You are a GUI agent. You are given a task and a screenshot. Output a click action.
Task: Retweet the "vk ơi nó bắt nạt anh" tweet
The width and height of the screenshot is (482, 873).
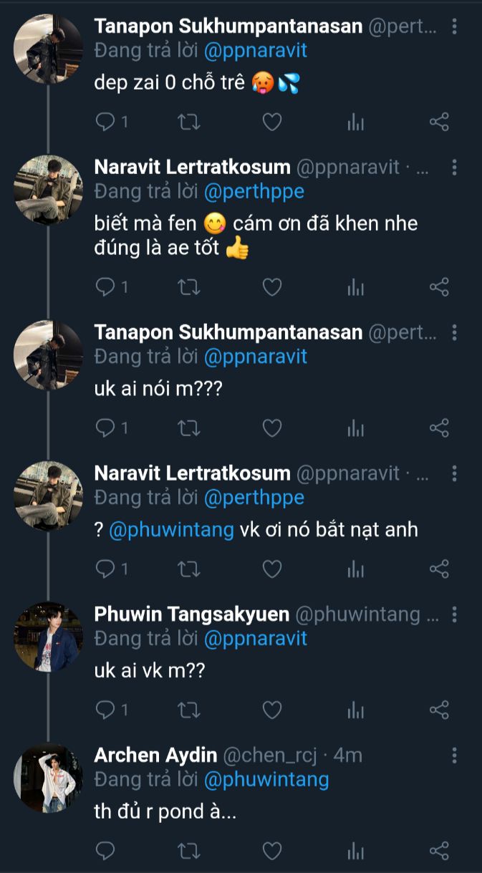coord(188,569)
